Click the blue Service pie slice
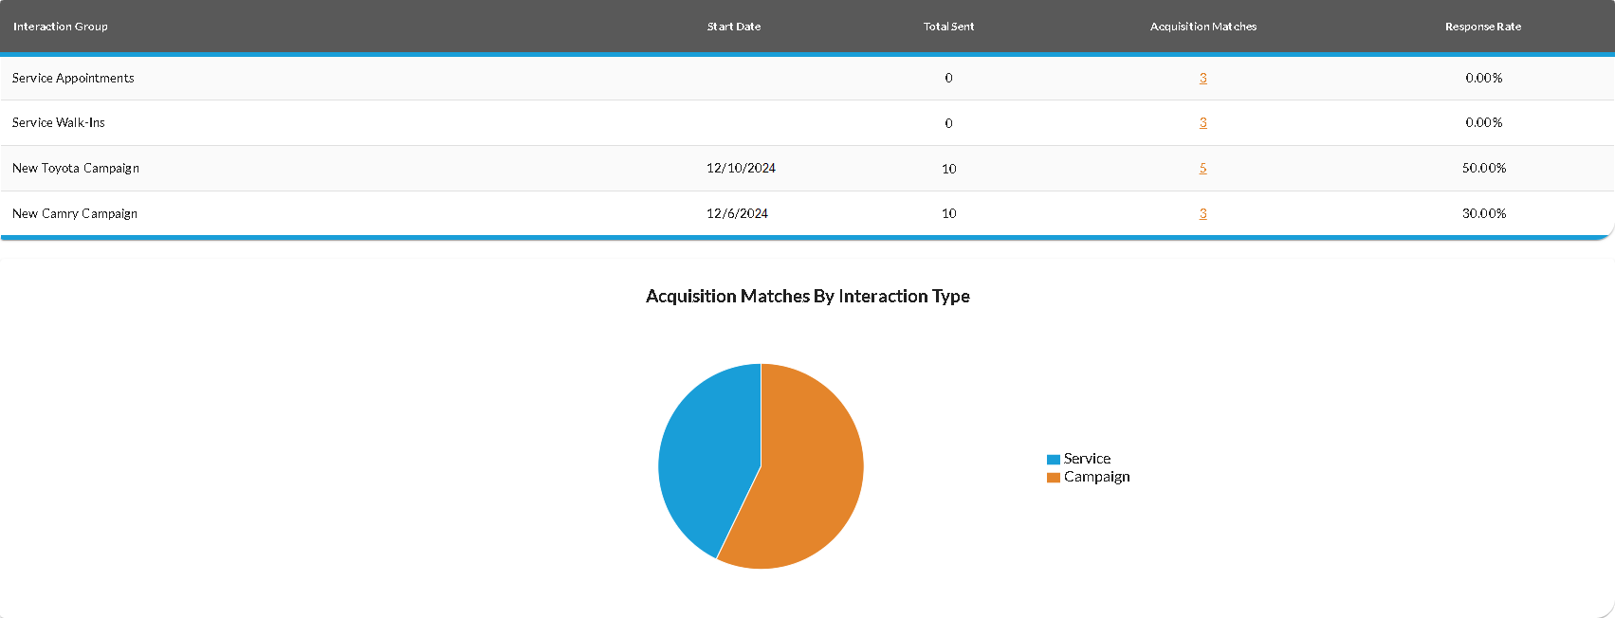Image resolution: width=1615 pixels, height=618 pixels. tap(707, 455)
